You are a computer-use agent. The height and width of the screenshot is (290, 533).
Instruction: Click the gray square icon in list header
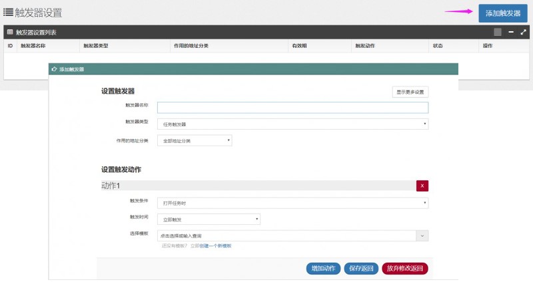click(498, 32)
